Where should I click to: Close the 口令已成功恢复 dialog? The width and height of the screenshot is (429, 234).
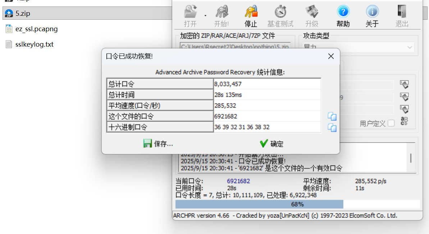tap(331, 56)
